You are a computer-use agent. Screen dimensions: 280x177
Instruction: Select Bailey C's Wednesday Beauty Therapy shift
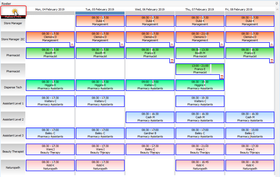point(150,149)
